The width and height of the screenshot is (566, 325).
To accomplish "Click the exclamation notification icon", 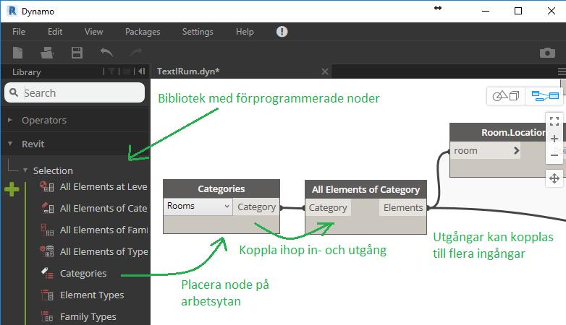I will [x=282, y=32].
